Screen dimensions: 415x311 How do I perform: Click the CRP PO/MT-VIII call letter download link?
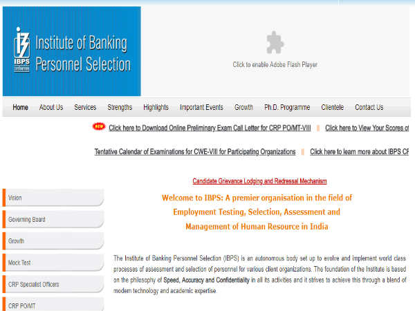coord(210,128)
